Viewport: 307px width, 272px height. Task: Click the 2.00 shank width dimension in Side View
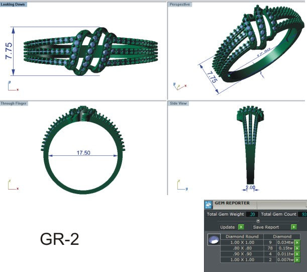point(250,187)
